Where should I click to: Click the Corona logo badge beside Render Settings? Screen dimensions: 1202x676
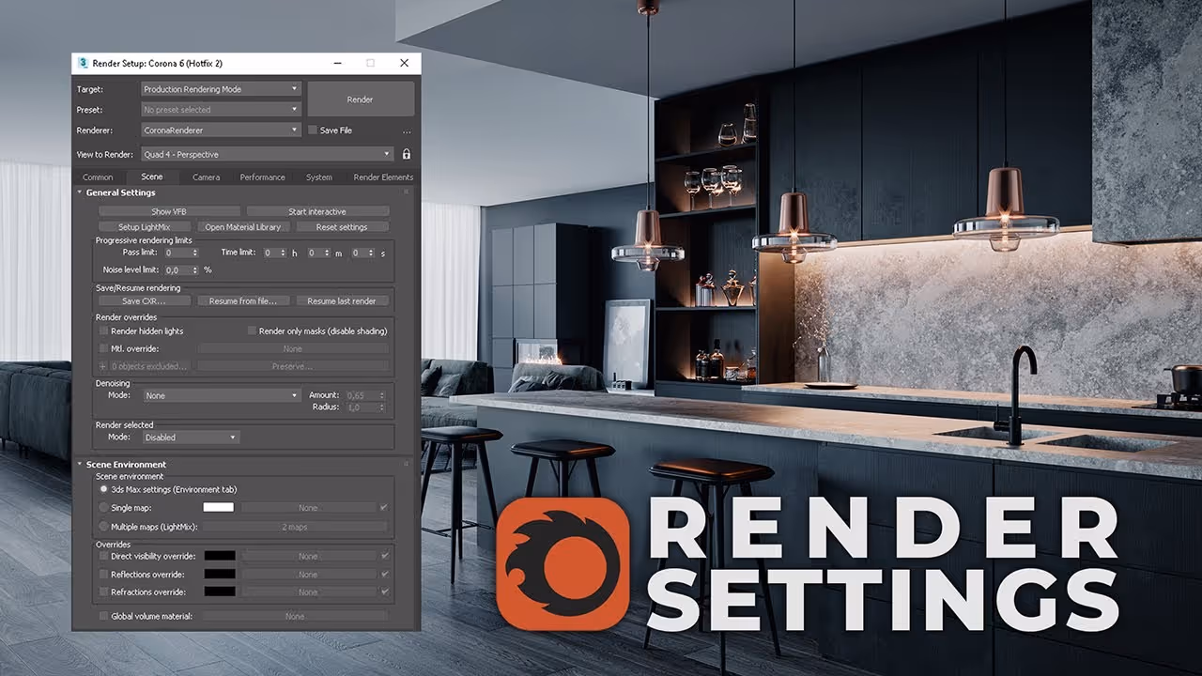[562, 563]
